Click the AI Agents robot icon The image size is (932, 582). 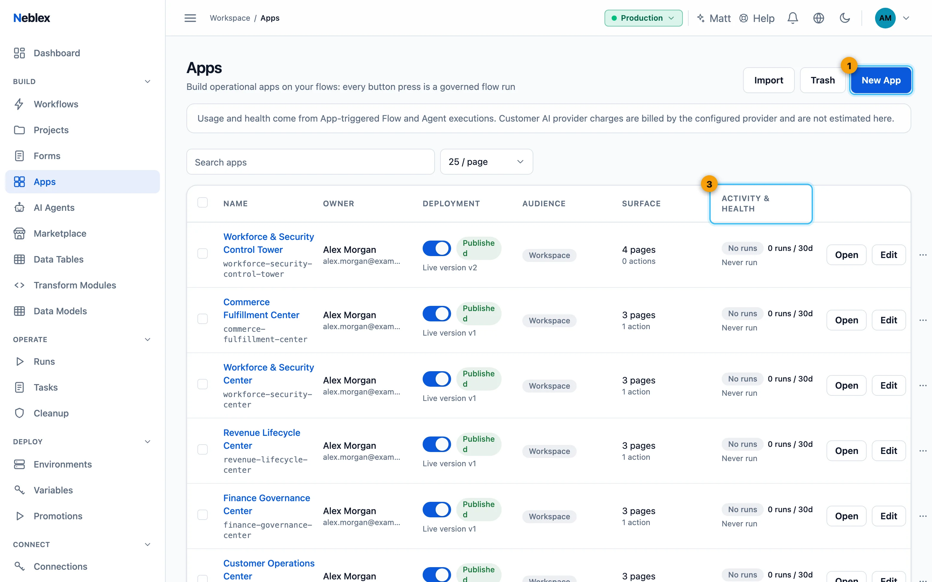tap(19, 208)
